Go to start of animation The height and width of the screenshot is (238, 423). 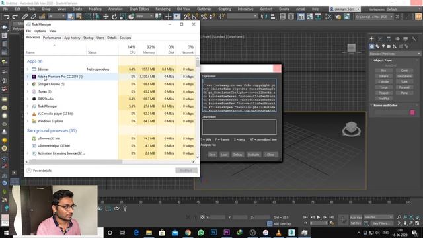[x=305, y=217]
